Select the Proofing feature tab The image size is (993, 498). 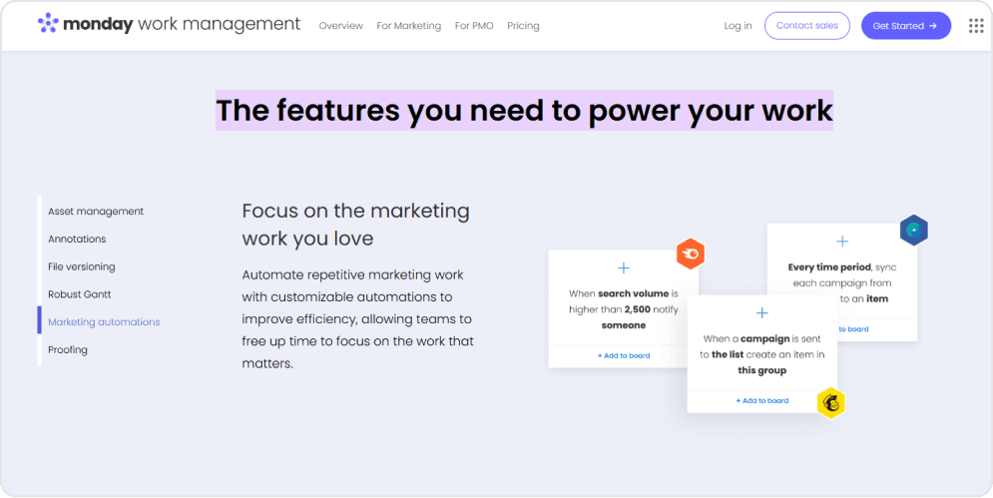(68, 349)
